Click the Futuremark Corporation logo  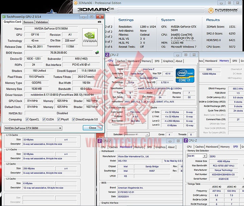[x=223, y=11]
